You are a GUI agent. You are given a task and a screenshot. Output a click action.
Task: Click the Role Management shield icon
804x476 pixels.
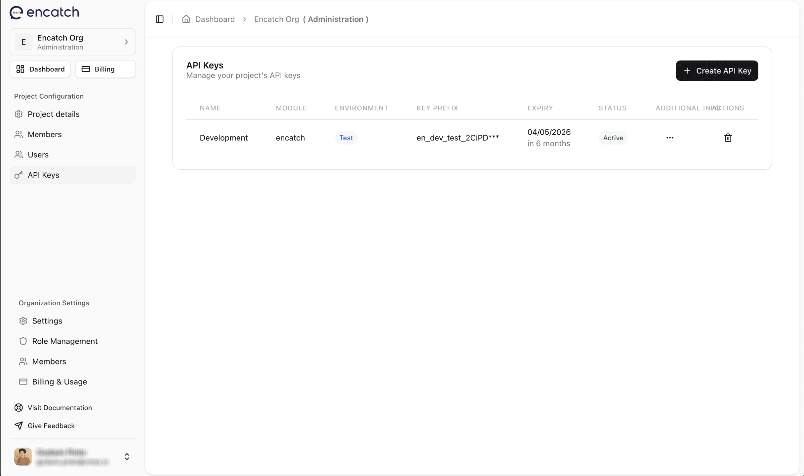(23, 341)
